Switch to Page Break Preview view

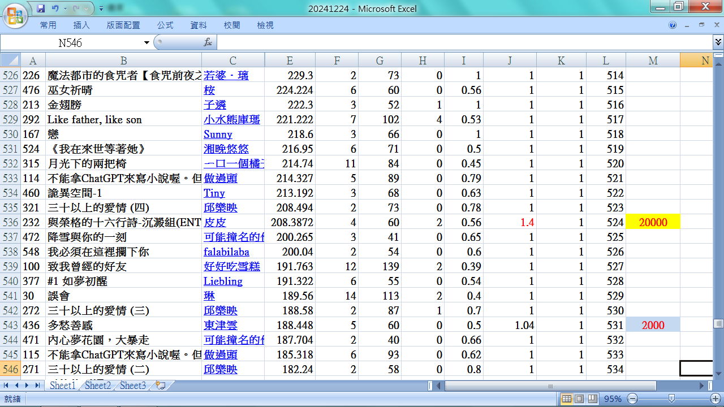click(592, 399)
